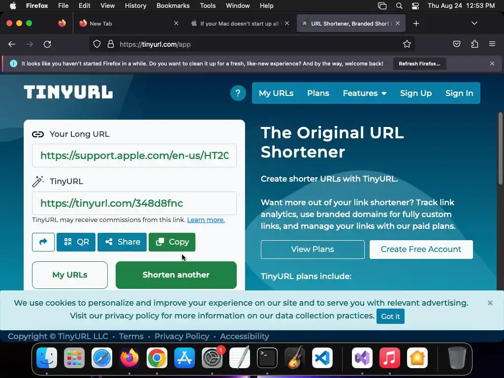Generate a QR code with the QR button
Viewport: 504px width, 378px height.
76,242
